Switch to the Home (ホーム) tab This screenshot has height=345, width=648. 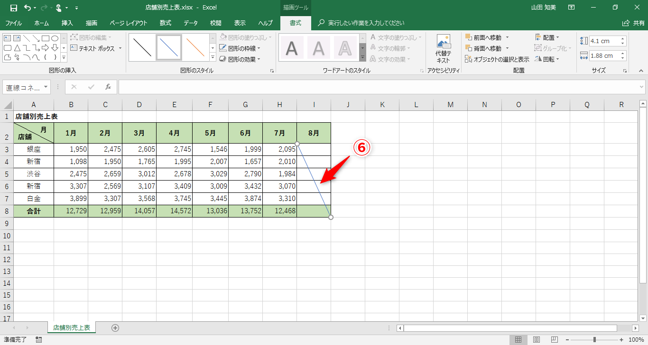tap(41, 23)
